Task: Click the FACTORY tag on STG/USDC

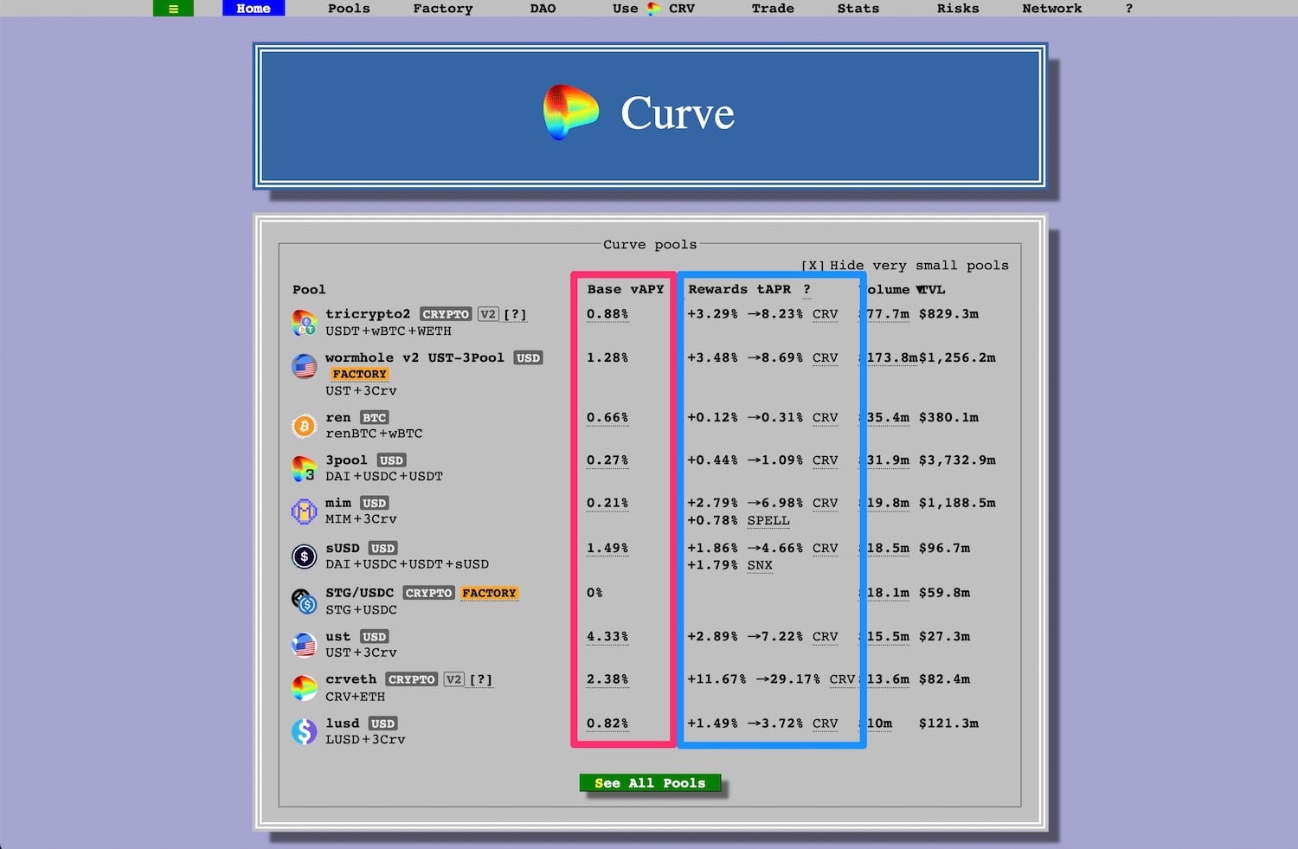Action: pyautogui.click(x=489, y=593)
